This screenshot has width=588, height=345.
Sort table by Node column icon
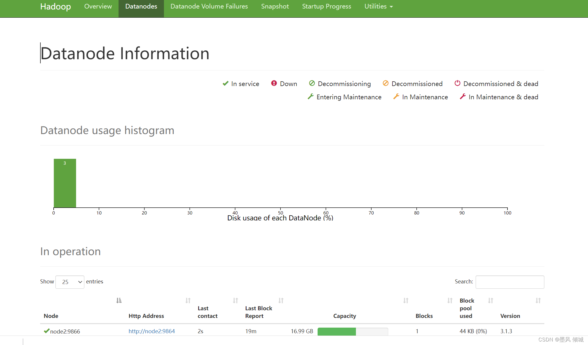click(119, 301)
